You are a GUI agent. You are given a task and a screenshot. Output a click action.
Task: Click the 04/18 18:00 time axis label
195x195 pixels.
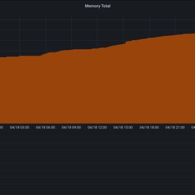click(149, 127)
